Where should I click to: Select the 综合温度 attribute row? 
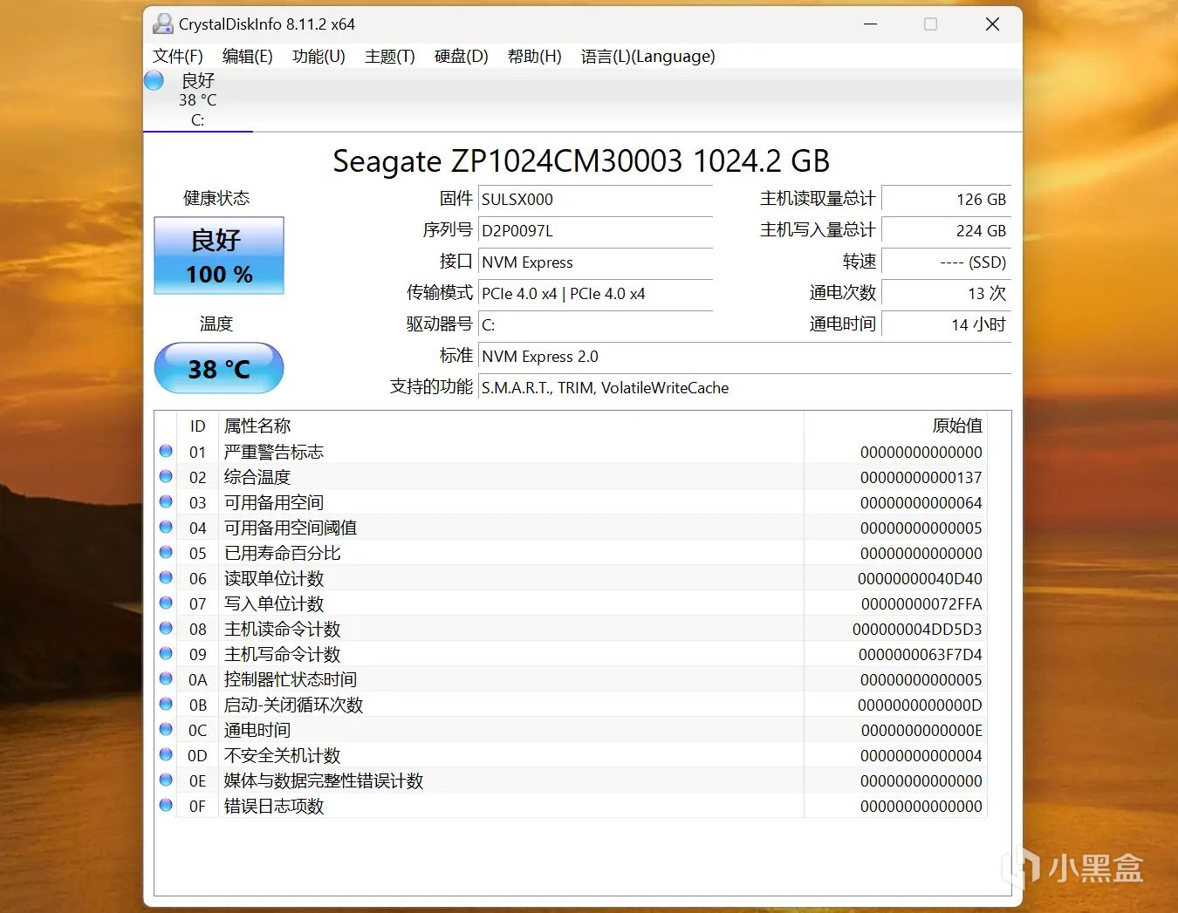click(571, 477)
